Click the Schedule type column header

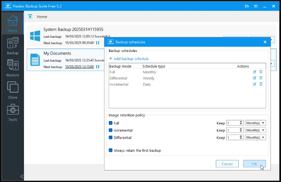click(x=190, y=66)
